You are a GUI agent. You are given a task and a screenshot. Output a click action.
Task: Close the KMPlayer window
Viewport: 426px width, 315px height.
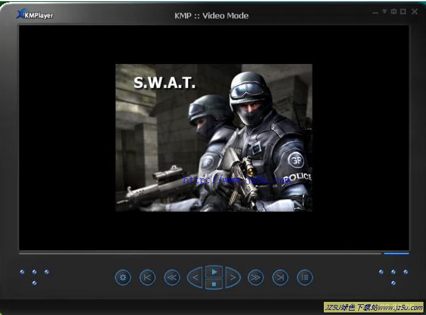(x=415, y=11)
